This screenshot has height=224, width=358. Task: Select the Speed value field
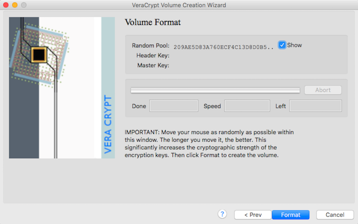coord(247,106)
